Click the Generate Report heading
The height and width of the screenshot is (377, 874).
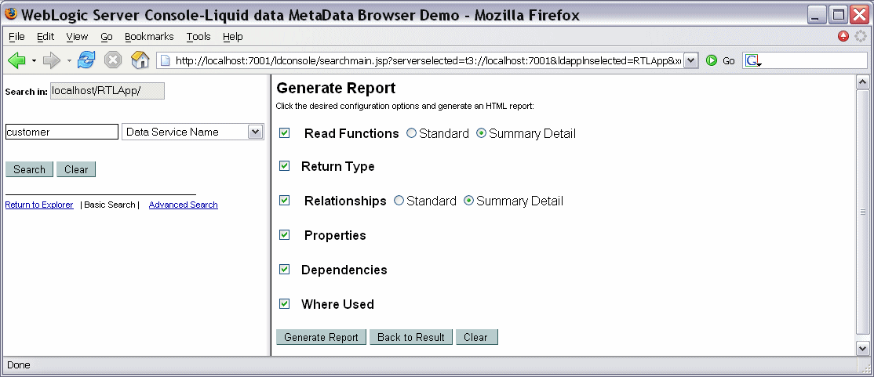pyautogui.click(x=336, y=88)
